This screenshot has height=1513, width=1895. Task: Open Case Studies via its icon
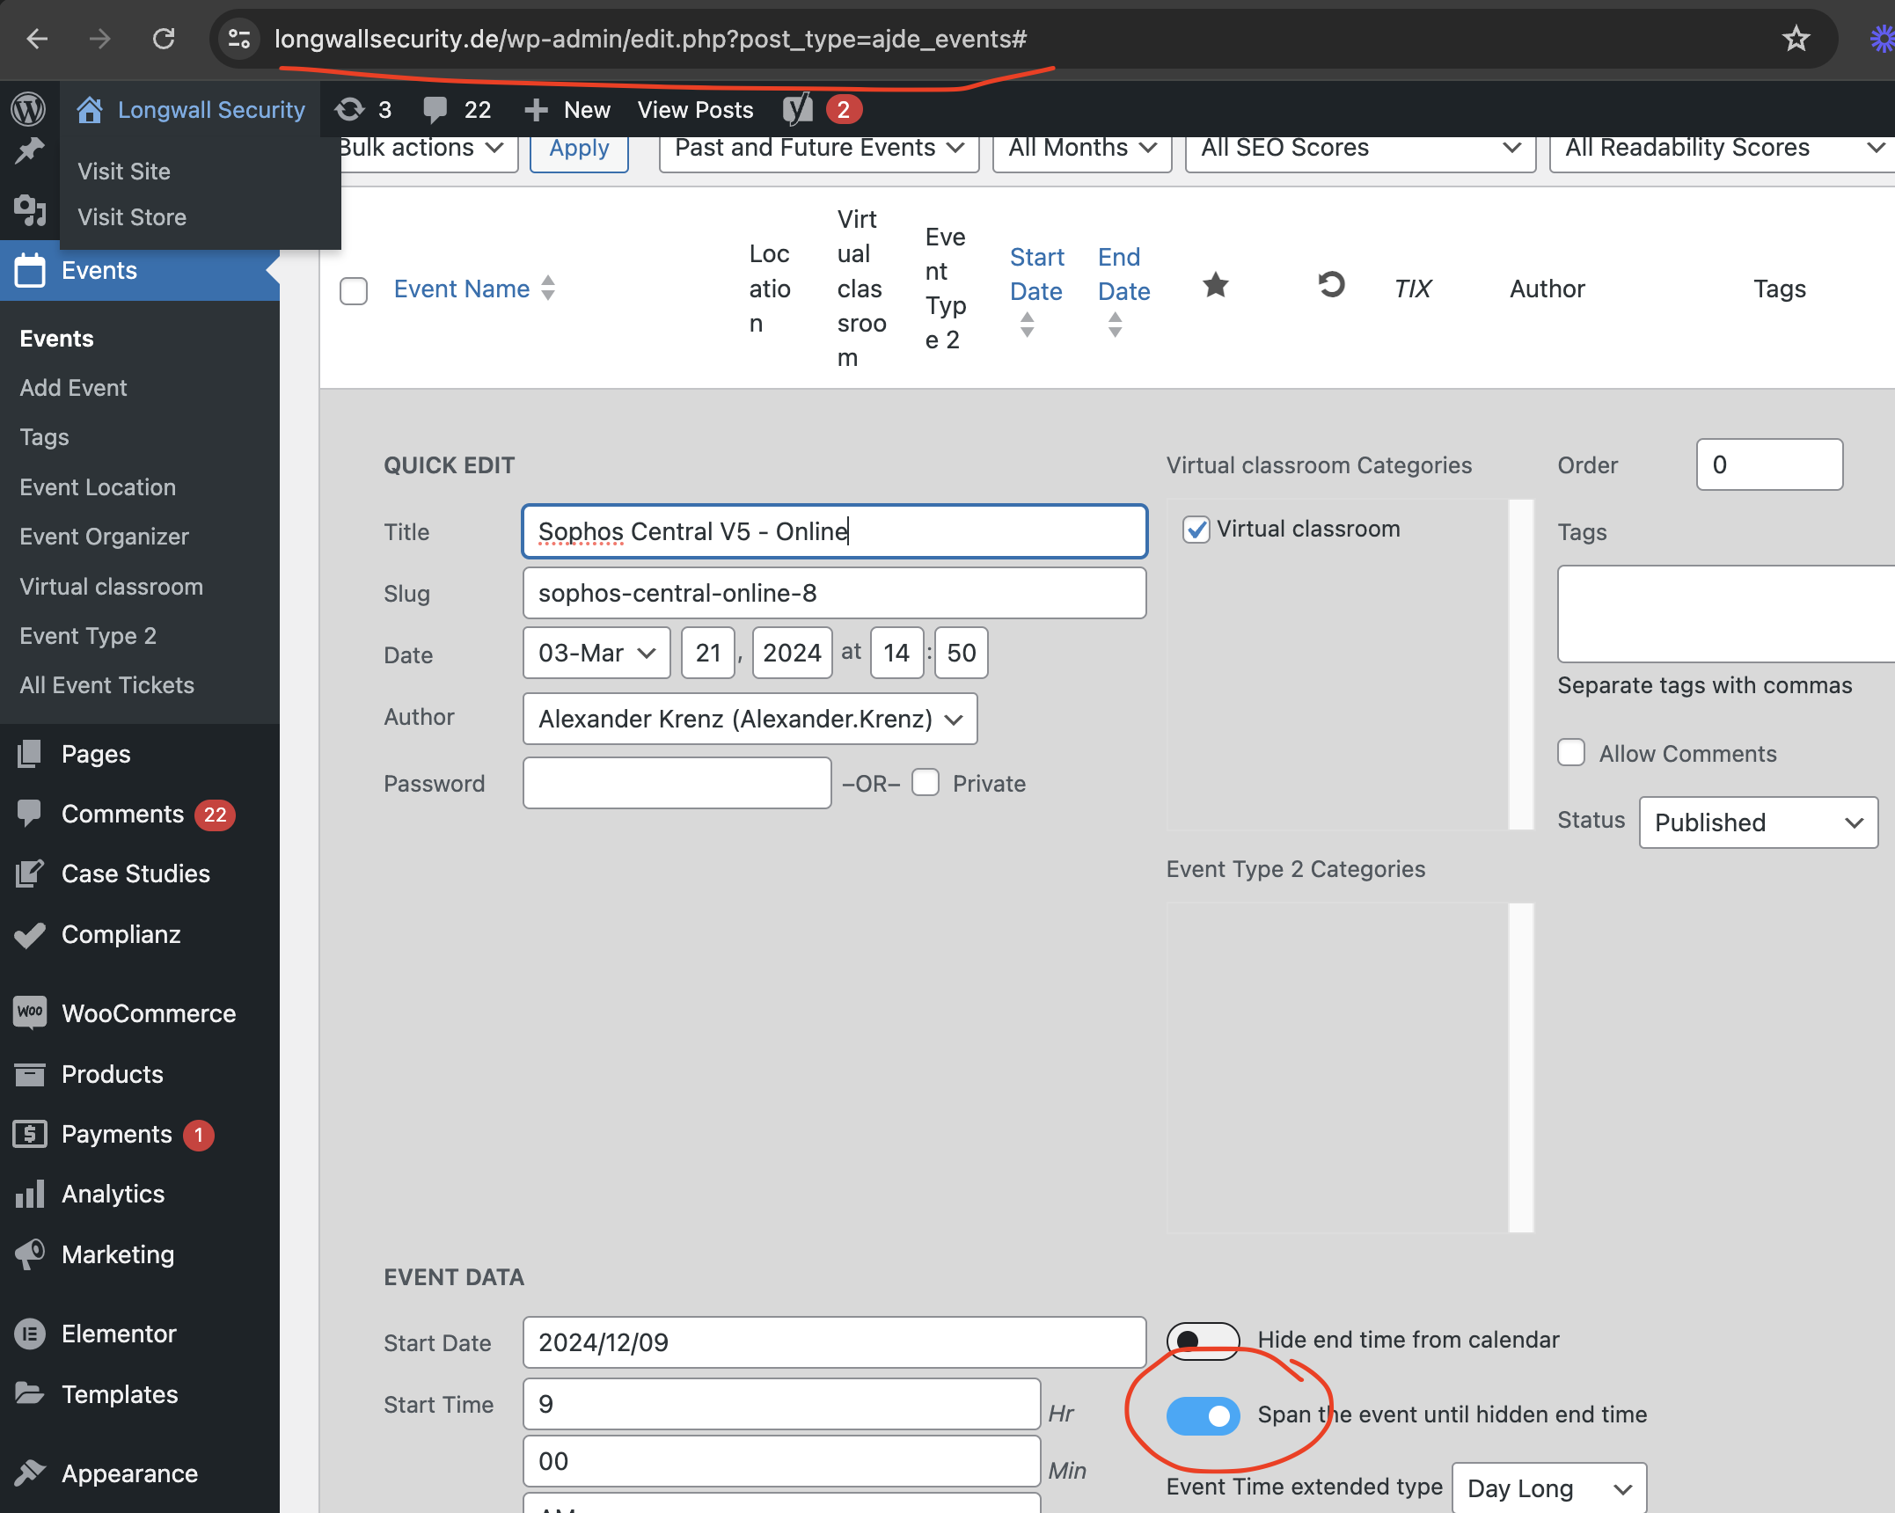click(29, 873)
